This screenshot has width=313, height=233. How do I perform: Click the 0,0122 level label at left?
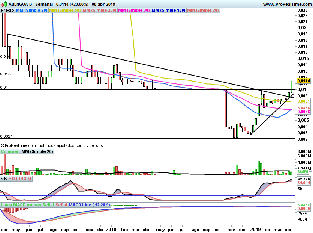tap(6, 74)
